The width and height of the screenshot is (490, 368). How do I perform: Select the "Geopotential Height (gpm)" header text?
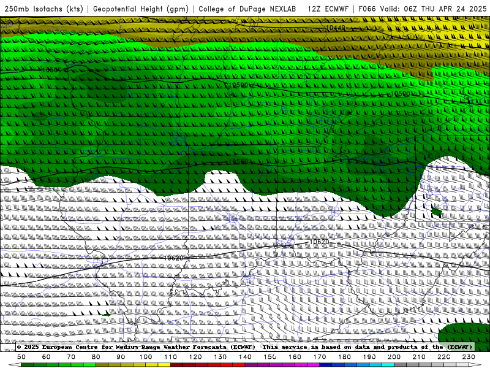point(141,9)
